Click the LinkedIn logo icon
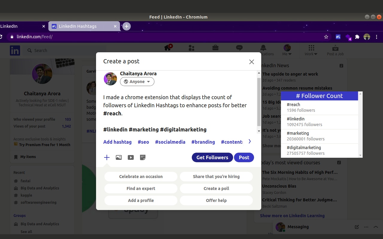This screenshot has height=239, width=383. click(15, 50)
